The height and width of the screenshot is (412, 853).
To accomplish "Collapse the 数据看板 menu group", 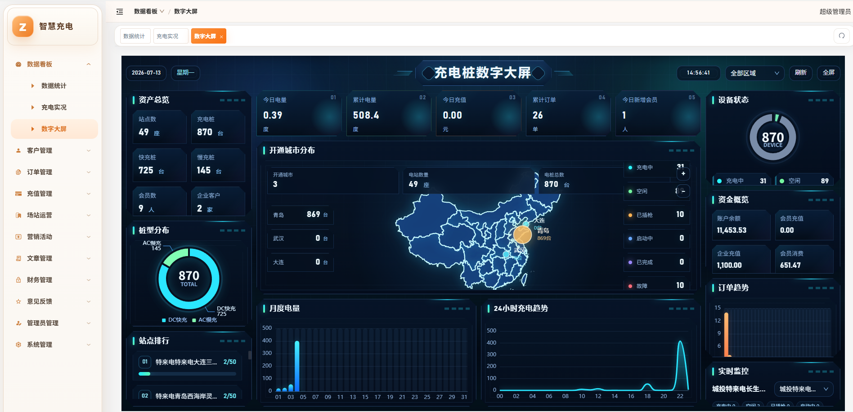I will (89, 64).
